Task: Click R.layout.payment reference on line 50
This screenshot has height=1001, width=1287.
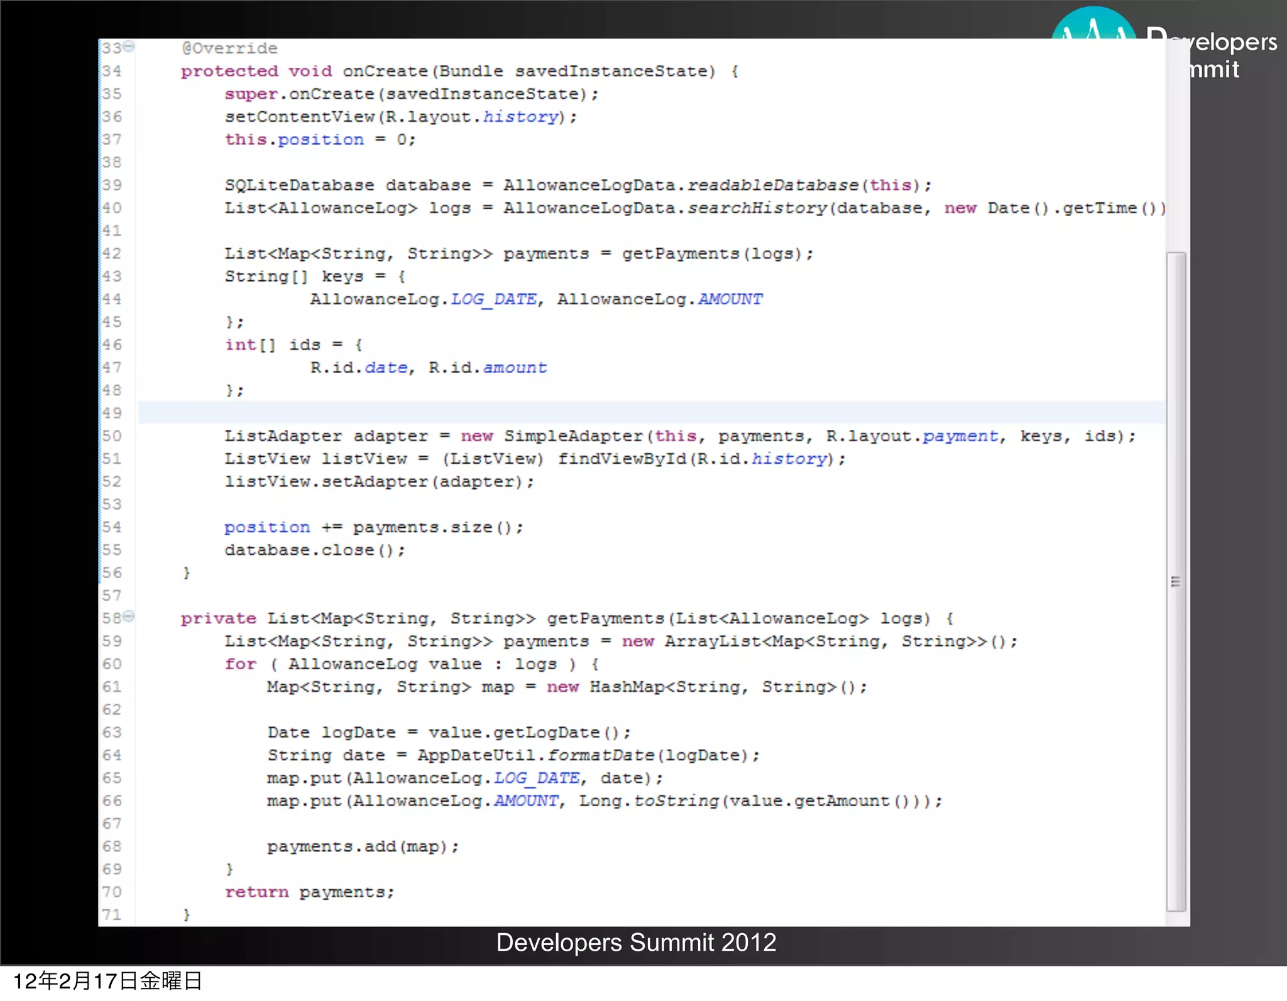Action: [912, 436]
